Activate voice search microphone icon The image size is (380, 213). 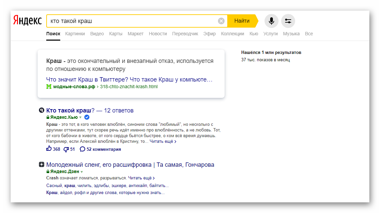pyautogui.click(x=272, y=21)
